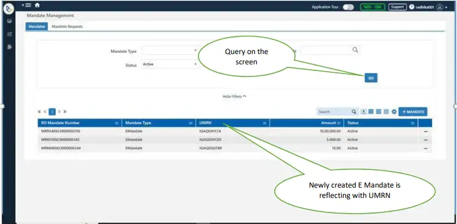The image size is (457, 224).
Task: Open the Mandate Type dropdown
Action: click(x=170, y=50)
